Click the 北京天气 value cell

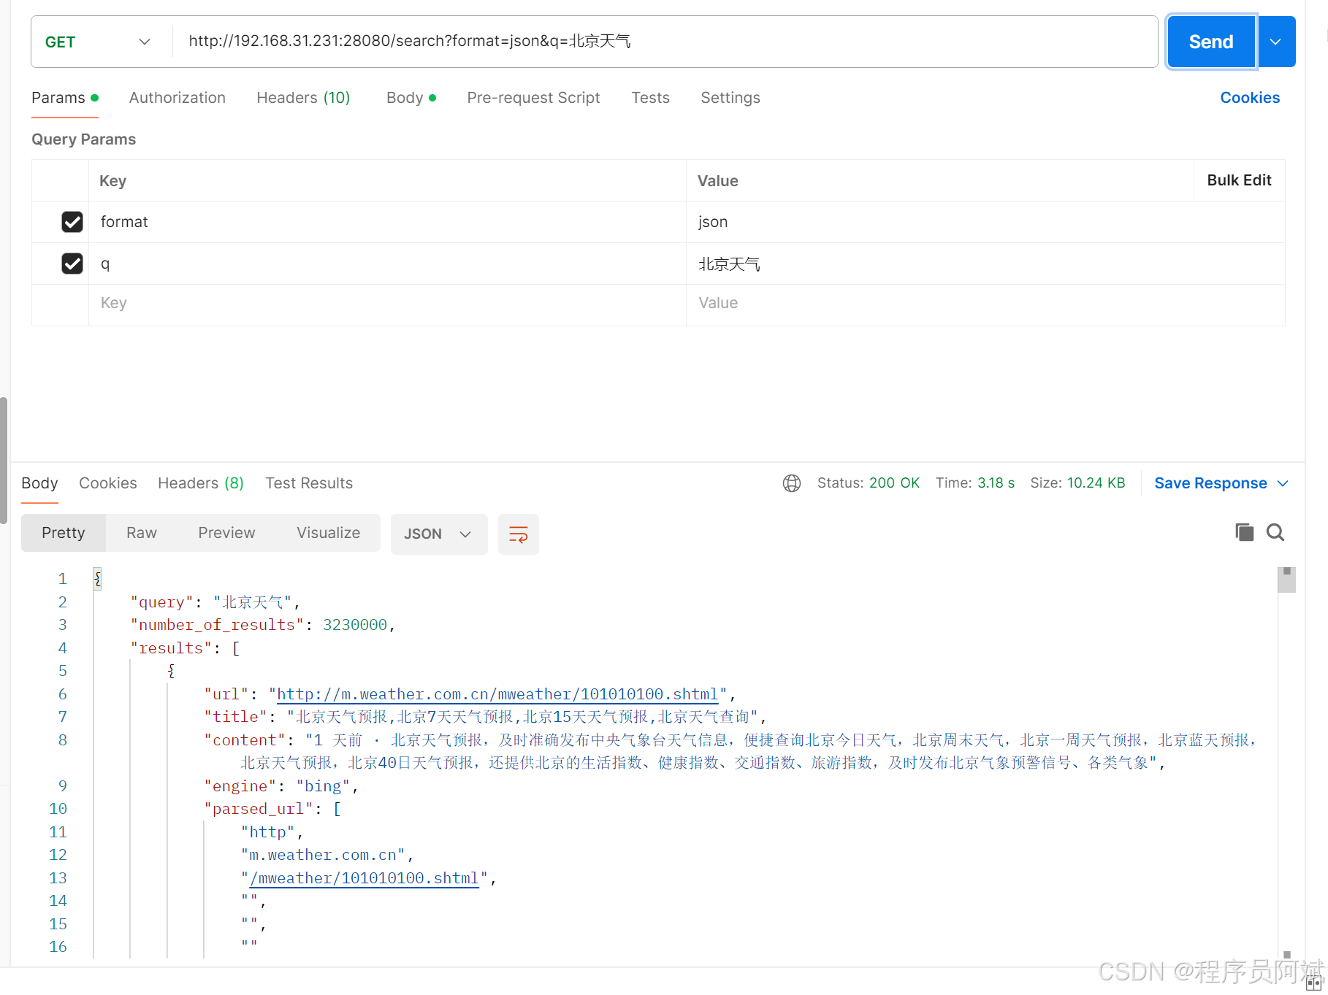point(985,264)
